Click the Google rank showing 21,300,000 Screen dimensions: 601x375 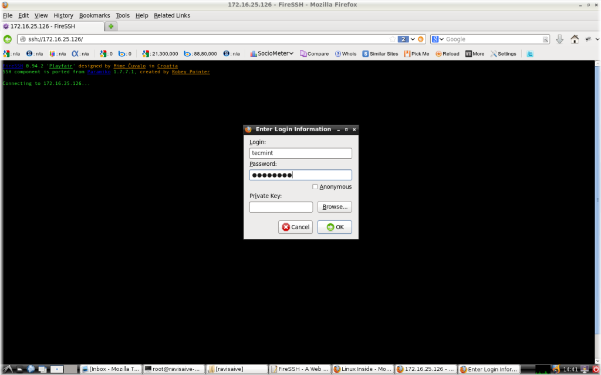(160, 53)
